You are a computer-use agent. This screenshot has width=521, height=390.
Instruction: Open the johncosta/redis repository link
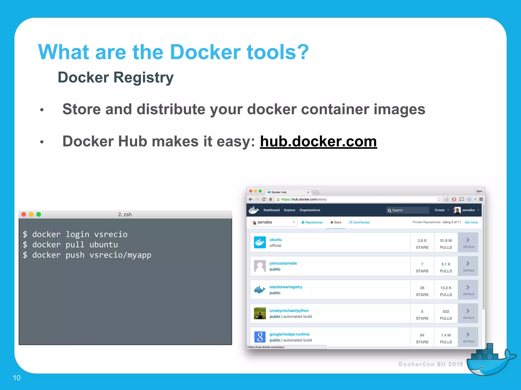[283, 263]
